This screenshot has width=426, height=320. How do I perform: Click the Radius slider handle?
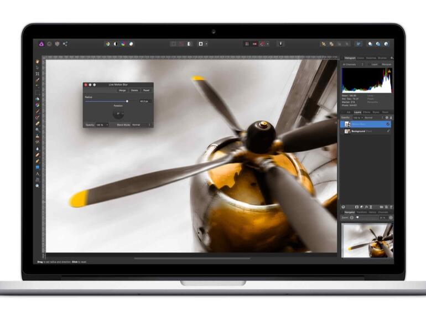[127, 101]
